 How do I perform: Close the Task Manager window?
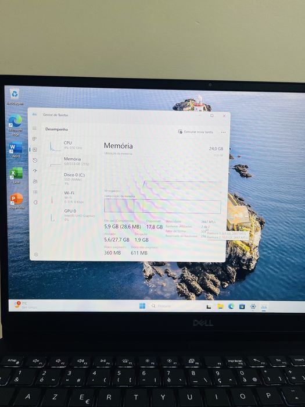click(224, 116)
